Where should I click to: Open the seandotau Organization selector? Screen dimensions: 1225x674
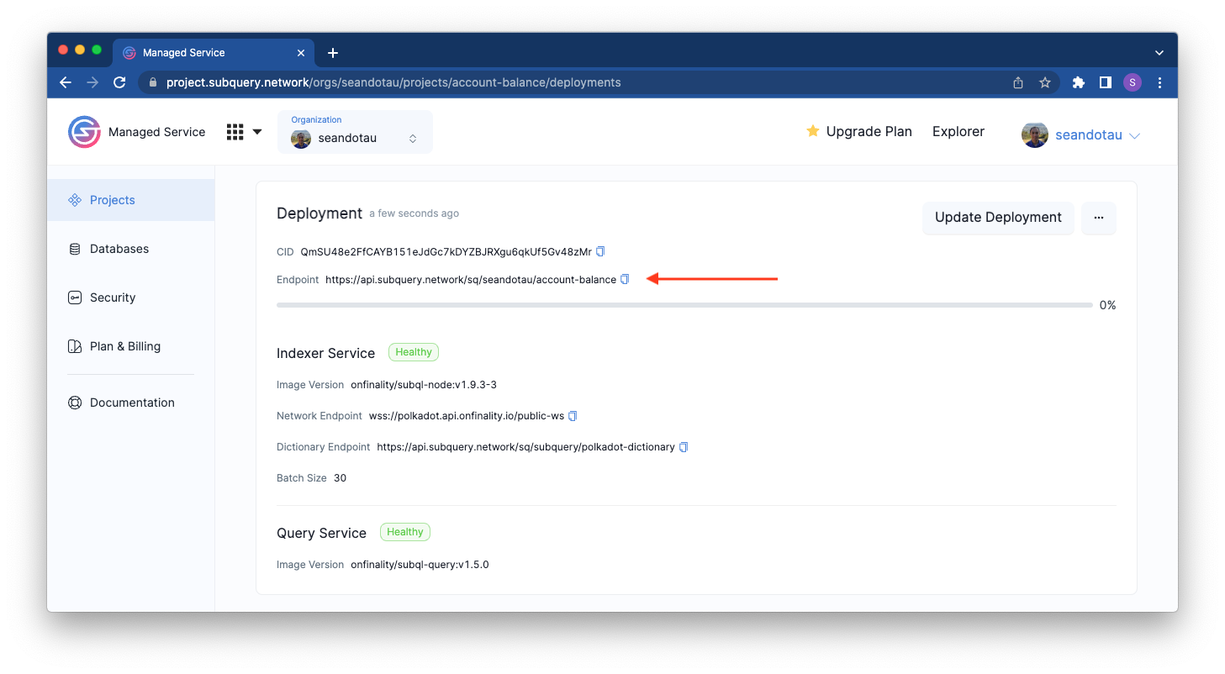355,136
